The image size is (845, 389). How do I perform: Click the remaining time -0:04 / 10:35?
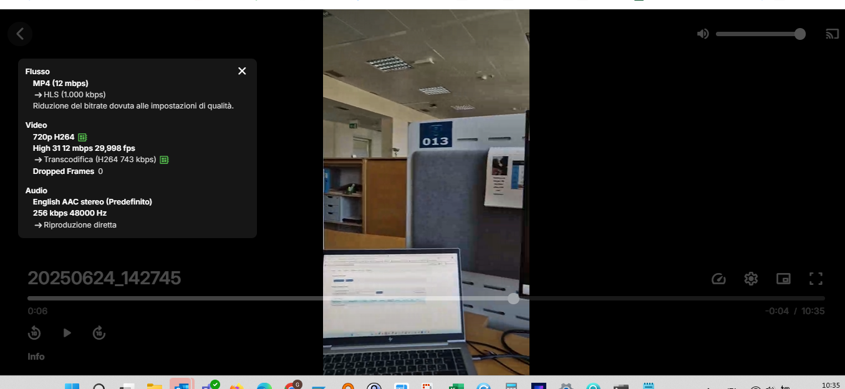coord(795,311)
